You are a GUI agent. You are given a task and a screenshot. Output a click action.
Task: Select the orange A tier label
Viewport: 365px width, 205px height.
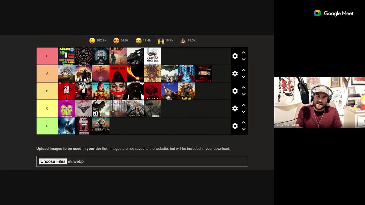(x=47, y=73)
